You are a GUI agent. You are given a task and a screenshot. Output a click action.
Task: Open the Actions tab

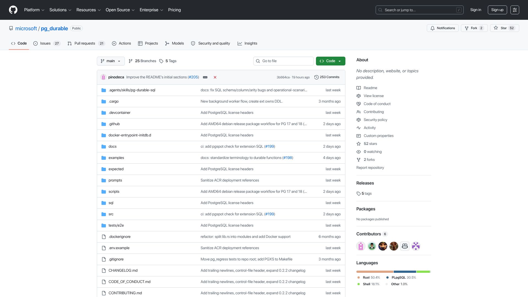point(121,43)
